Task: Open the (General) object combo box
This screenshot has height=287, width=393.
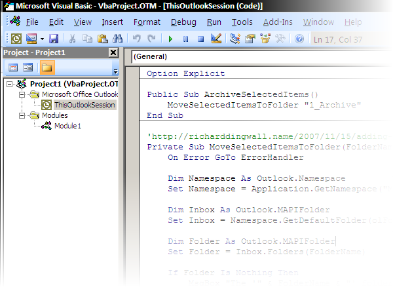Action: [x=262, y=56]
